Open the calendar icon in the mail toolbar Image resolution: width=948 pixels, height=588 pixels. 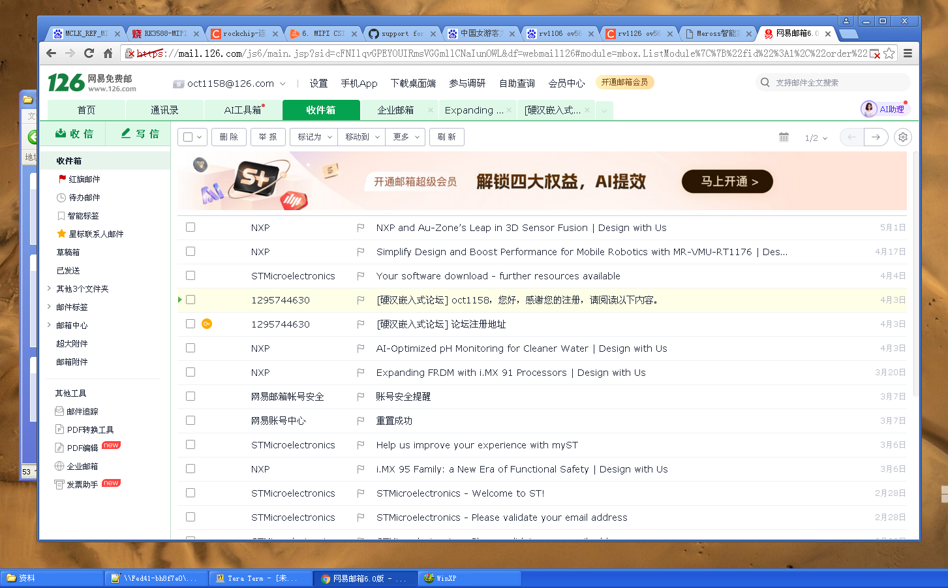coord(784,137)
